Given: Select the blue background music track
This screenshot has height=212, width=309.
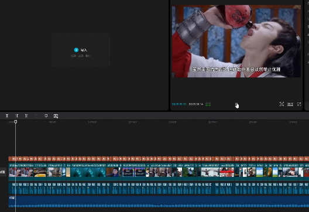Looking at the screenshot, I should pos(159,201).
